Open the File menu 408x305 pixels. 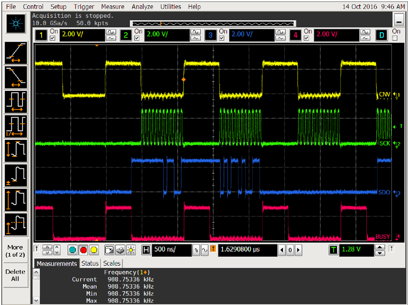[11, 6]
